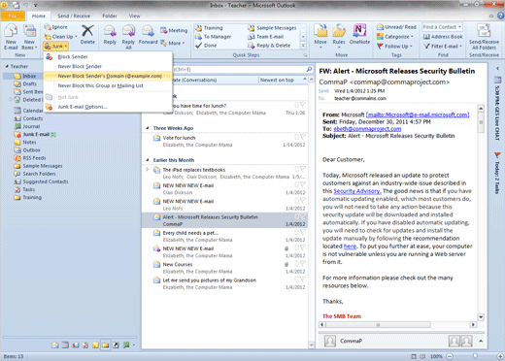The image size is (505, 361).
Task: Expand 'The iPad replaces textbooks' conversation
Action: click(147, 169)
